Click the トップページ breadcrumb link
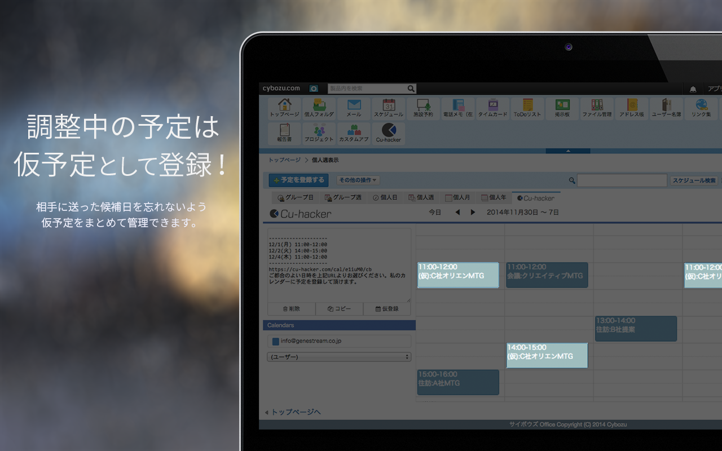 [x=284, y=160]
